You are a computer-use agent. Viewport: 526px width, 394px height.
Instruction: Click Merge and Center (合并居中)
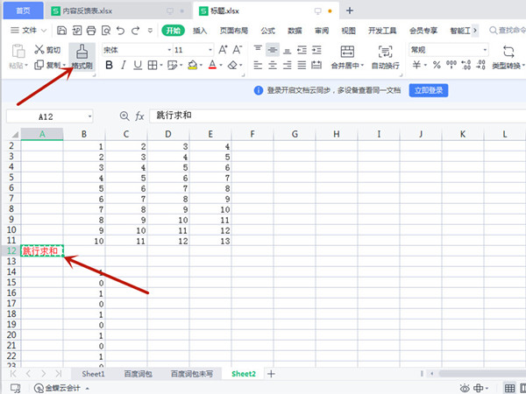[x=322, y=56]
